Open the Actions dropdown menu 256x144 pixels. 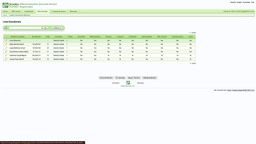click(57, 28)
